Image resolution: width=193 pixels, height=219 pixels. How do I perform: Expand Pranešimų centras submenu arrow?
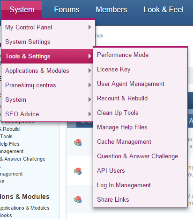coord(89,85)
